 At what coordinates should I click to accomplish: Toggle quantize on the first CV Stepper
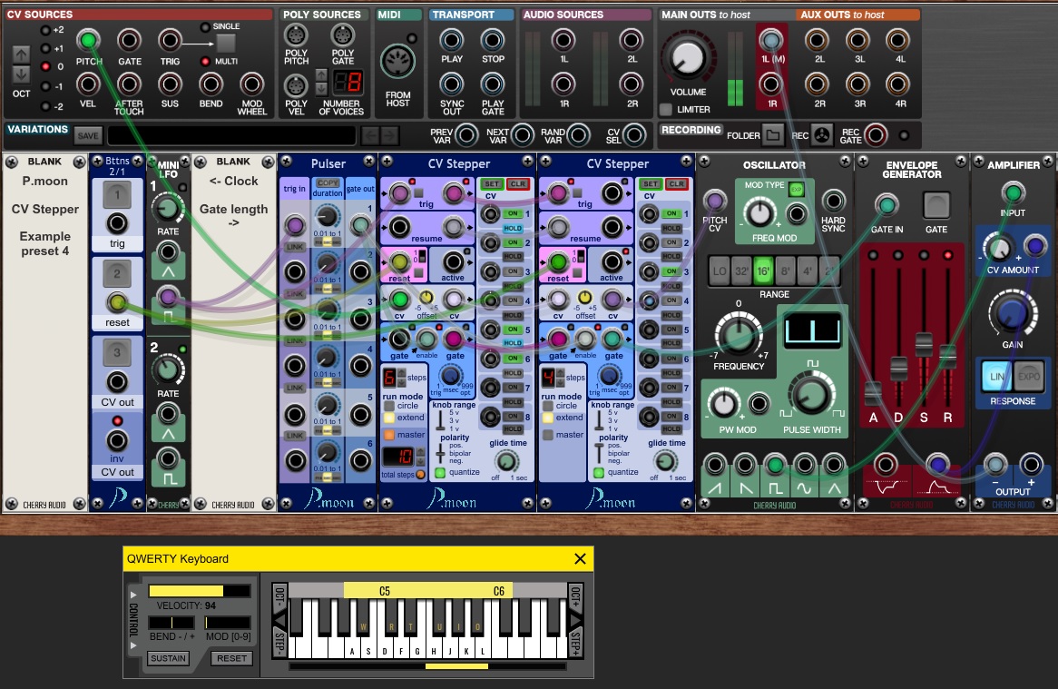[440, 473]
